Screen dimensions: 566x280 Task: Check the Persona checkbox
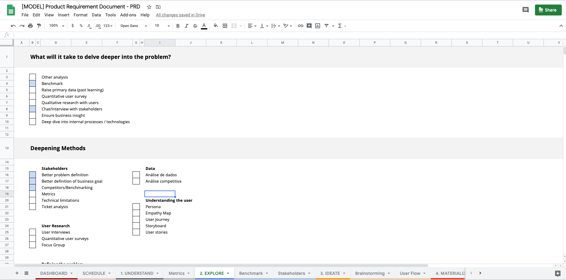point(136,207)
